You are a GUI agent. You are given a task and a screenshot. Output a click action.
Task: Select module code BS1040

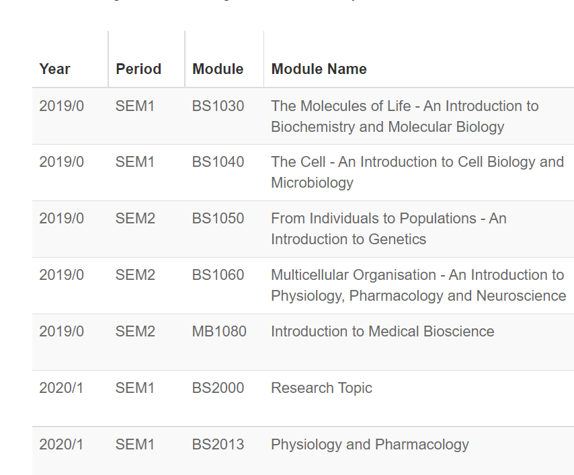[x=218, y=162]
